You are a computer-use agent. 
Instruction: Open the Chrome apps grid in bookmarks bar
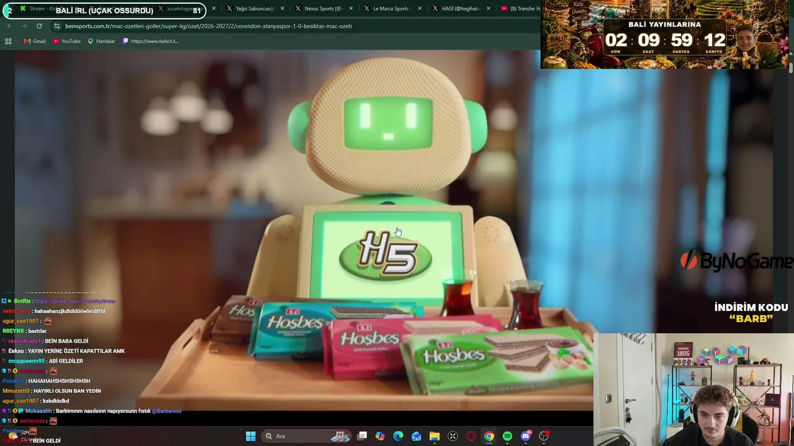point(8,41)
